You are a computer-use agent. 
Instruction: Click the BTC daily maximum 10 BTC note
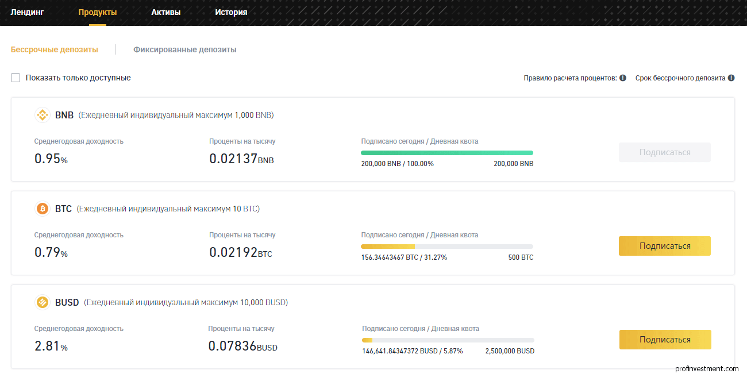coord(168,209)
